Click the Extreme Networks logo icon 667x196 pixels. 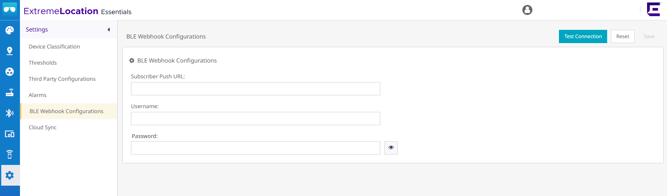653,10
